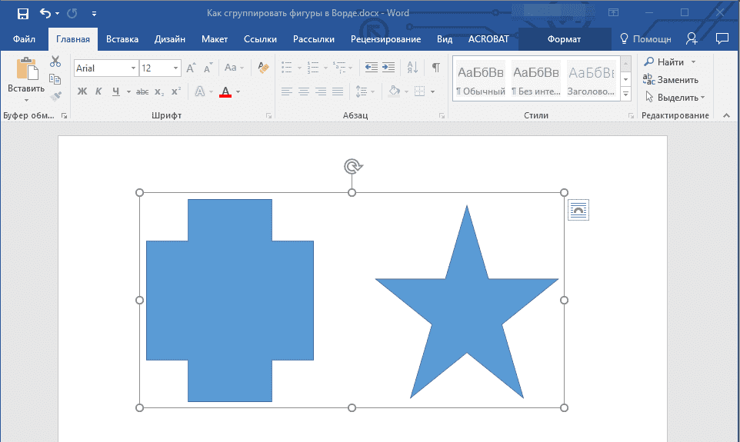Screen dimensions: 740x442
Task: Click the Sort icon in the paragraph group
Action: [412, 68]
